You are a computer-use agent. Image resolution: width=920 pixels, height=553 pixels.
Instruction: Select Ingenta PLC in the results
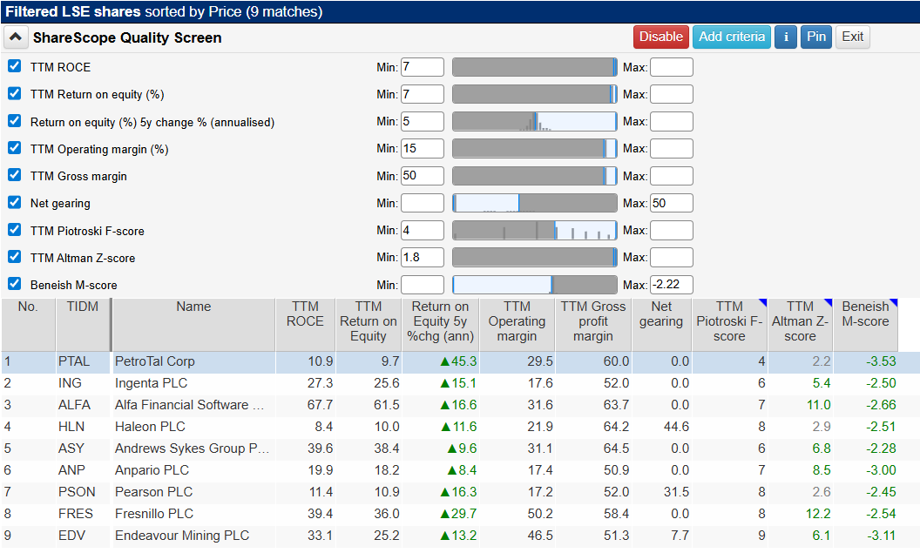coord(460,383)
